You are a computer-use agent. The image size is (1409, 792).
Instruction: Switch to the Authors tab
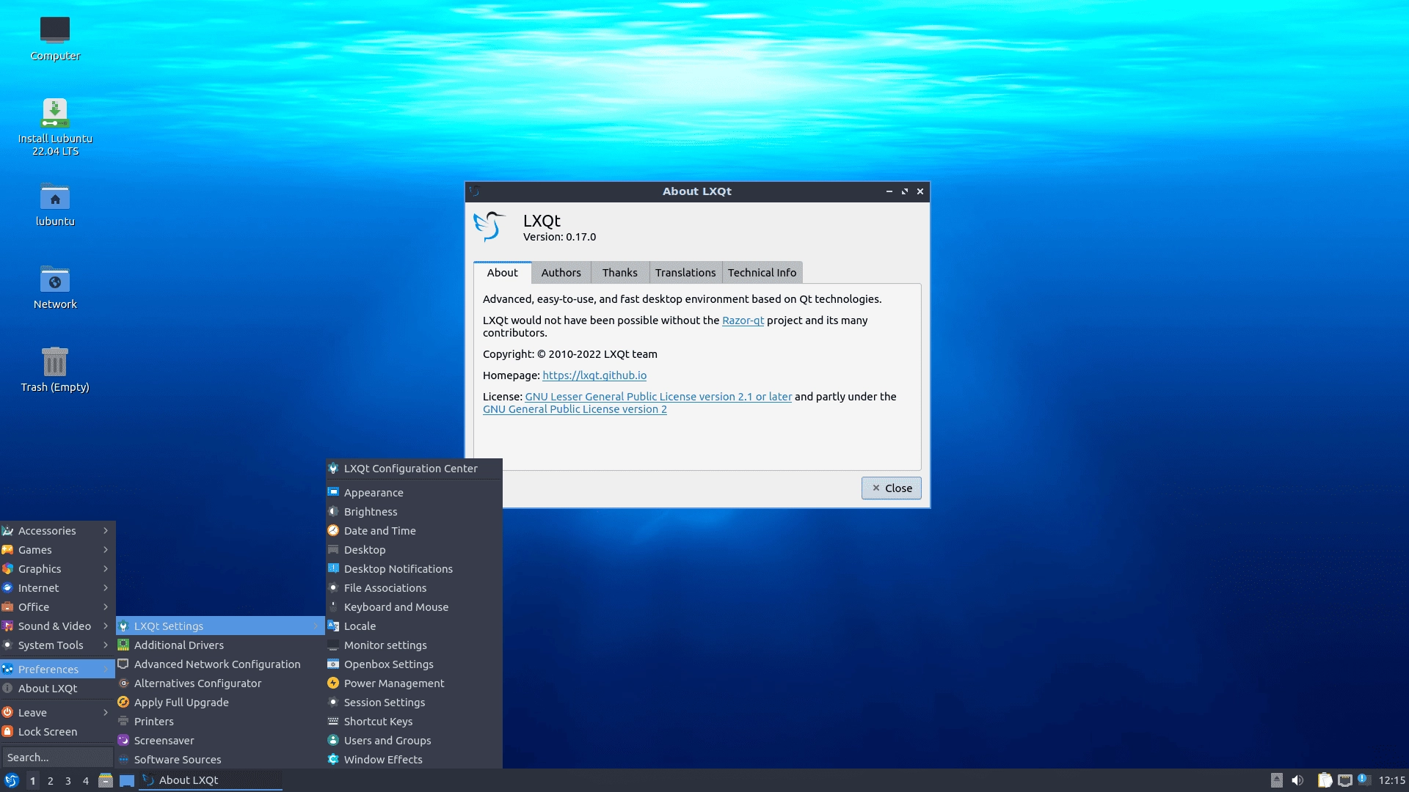(x=561, y=272)
